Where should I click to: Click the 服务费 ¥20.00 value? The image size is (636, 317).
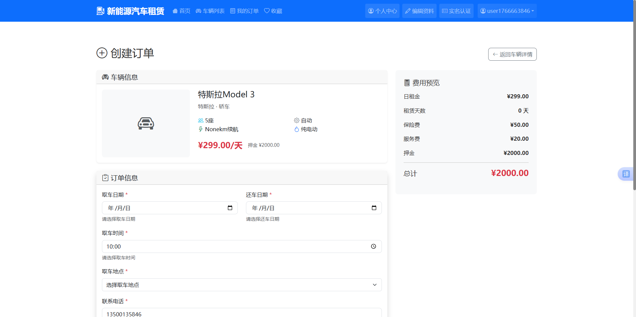519,139
